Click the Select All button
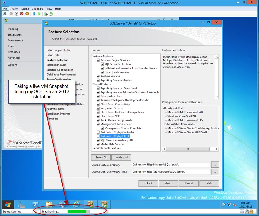 [101, 158]
